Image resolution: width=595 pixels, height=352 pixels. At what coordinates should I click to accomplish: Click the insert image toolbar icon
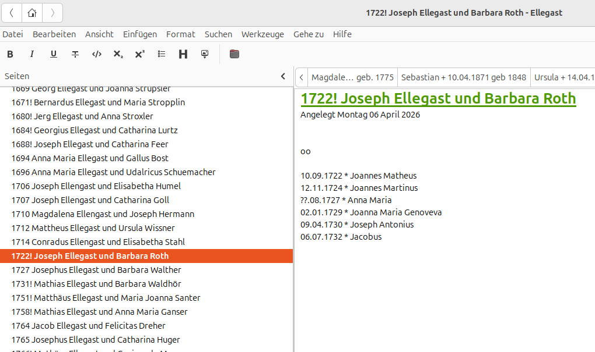coord(205,54)
